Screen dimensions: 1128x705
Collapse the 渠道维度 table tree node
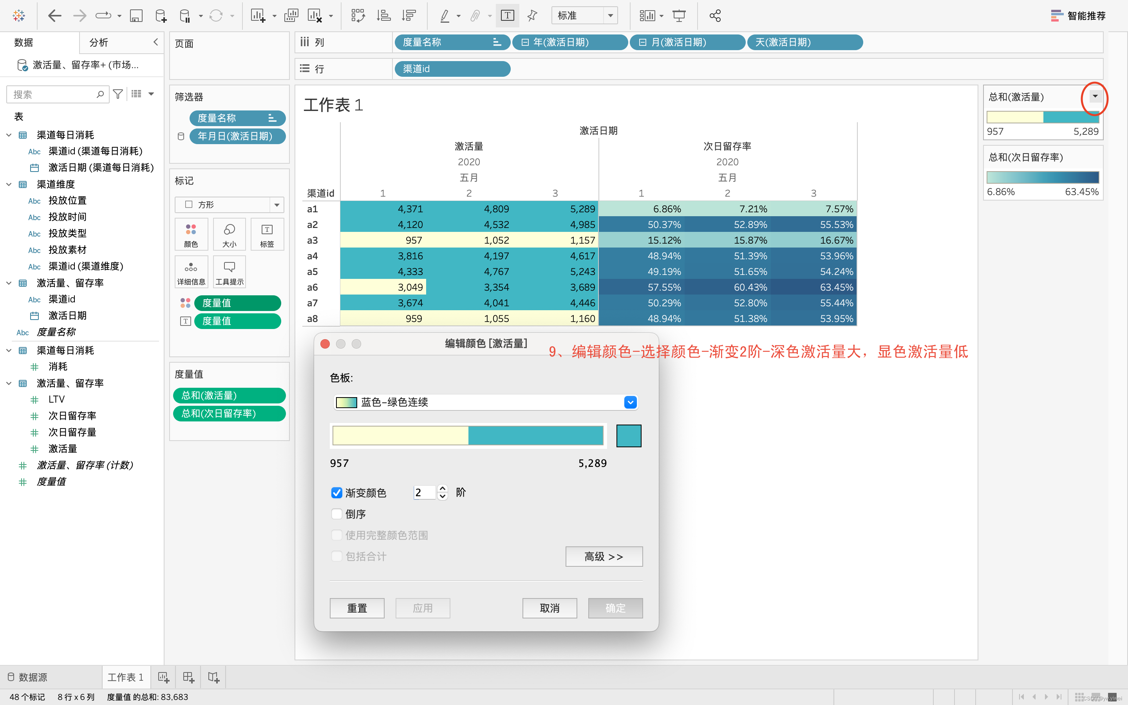click(x=9, y=184)
